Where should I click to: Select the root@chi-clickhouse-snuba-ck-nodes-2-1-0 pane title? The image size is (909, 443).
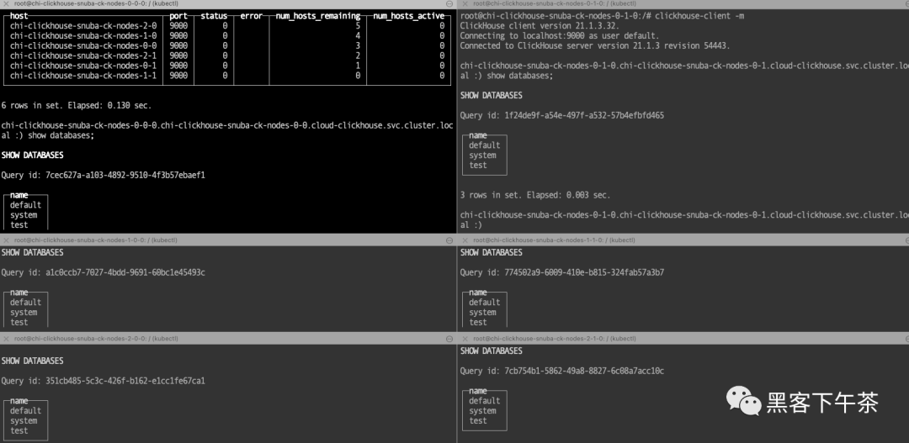click(x=555, y=338)
